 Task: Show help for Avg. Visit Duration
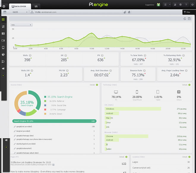111,71
